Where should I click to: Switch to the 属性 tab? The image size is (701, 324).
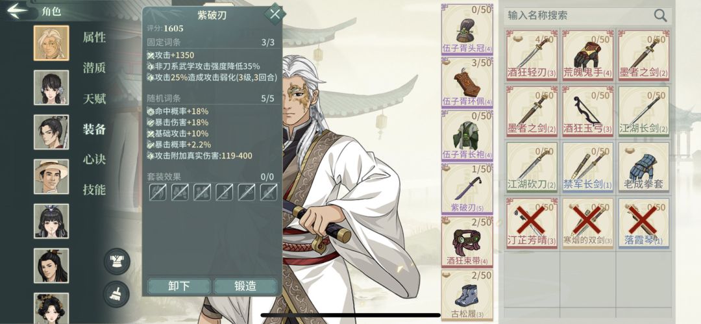pyautogui.click(x=94, y=38)
